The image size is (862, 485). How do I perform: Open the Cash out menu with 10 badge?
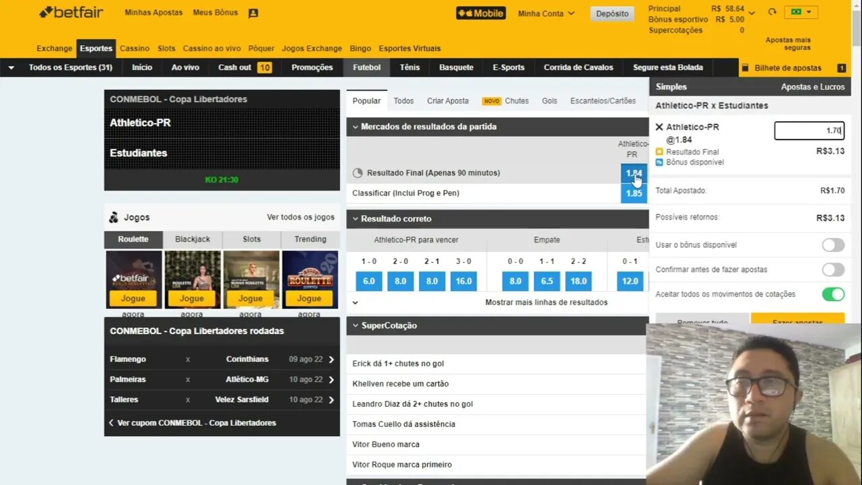244,67
